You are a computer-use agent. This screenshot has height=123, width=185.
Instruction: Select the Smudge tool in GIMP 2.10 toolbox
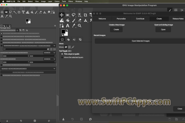pos(49,12)
